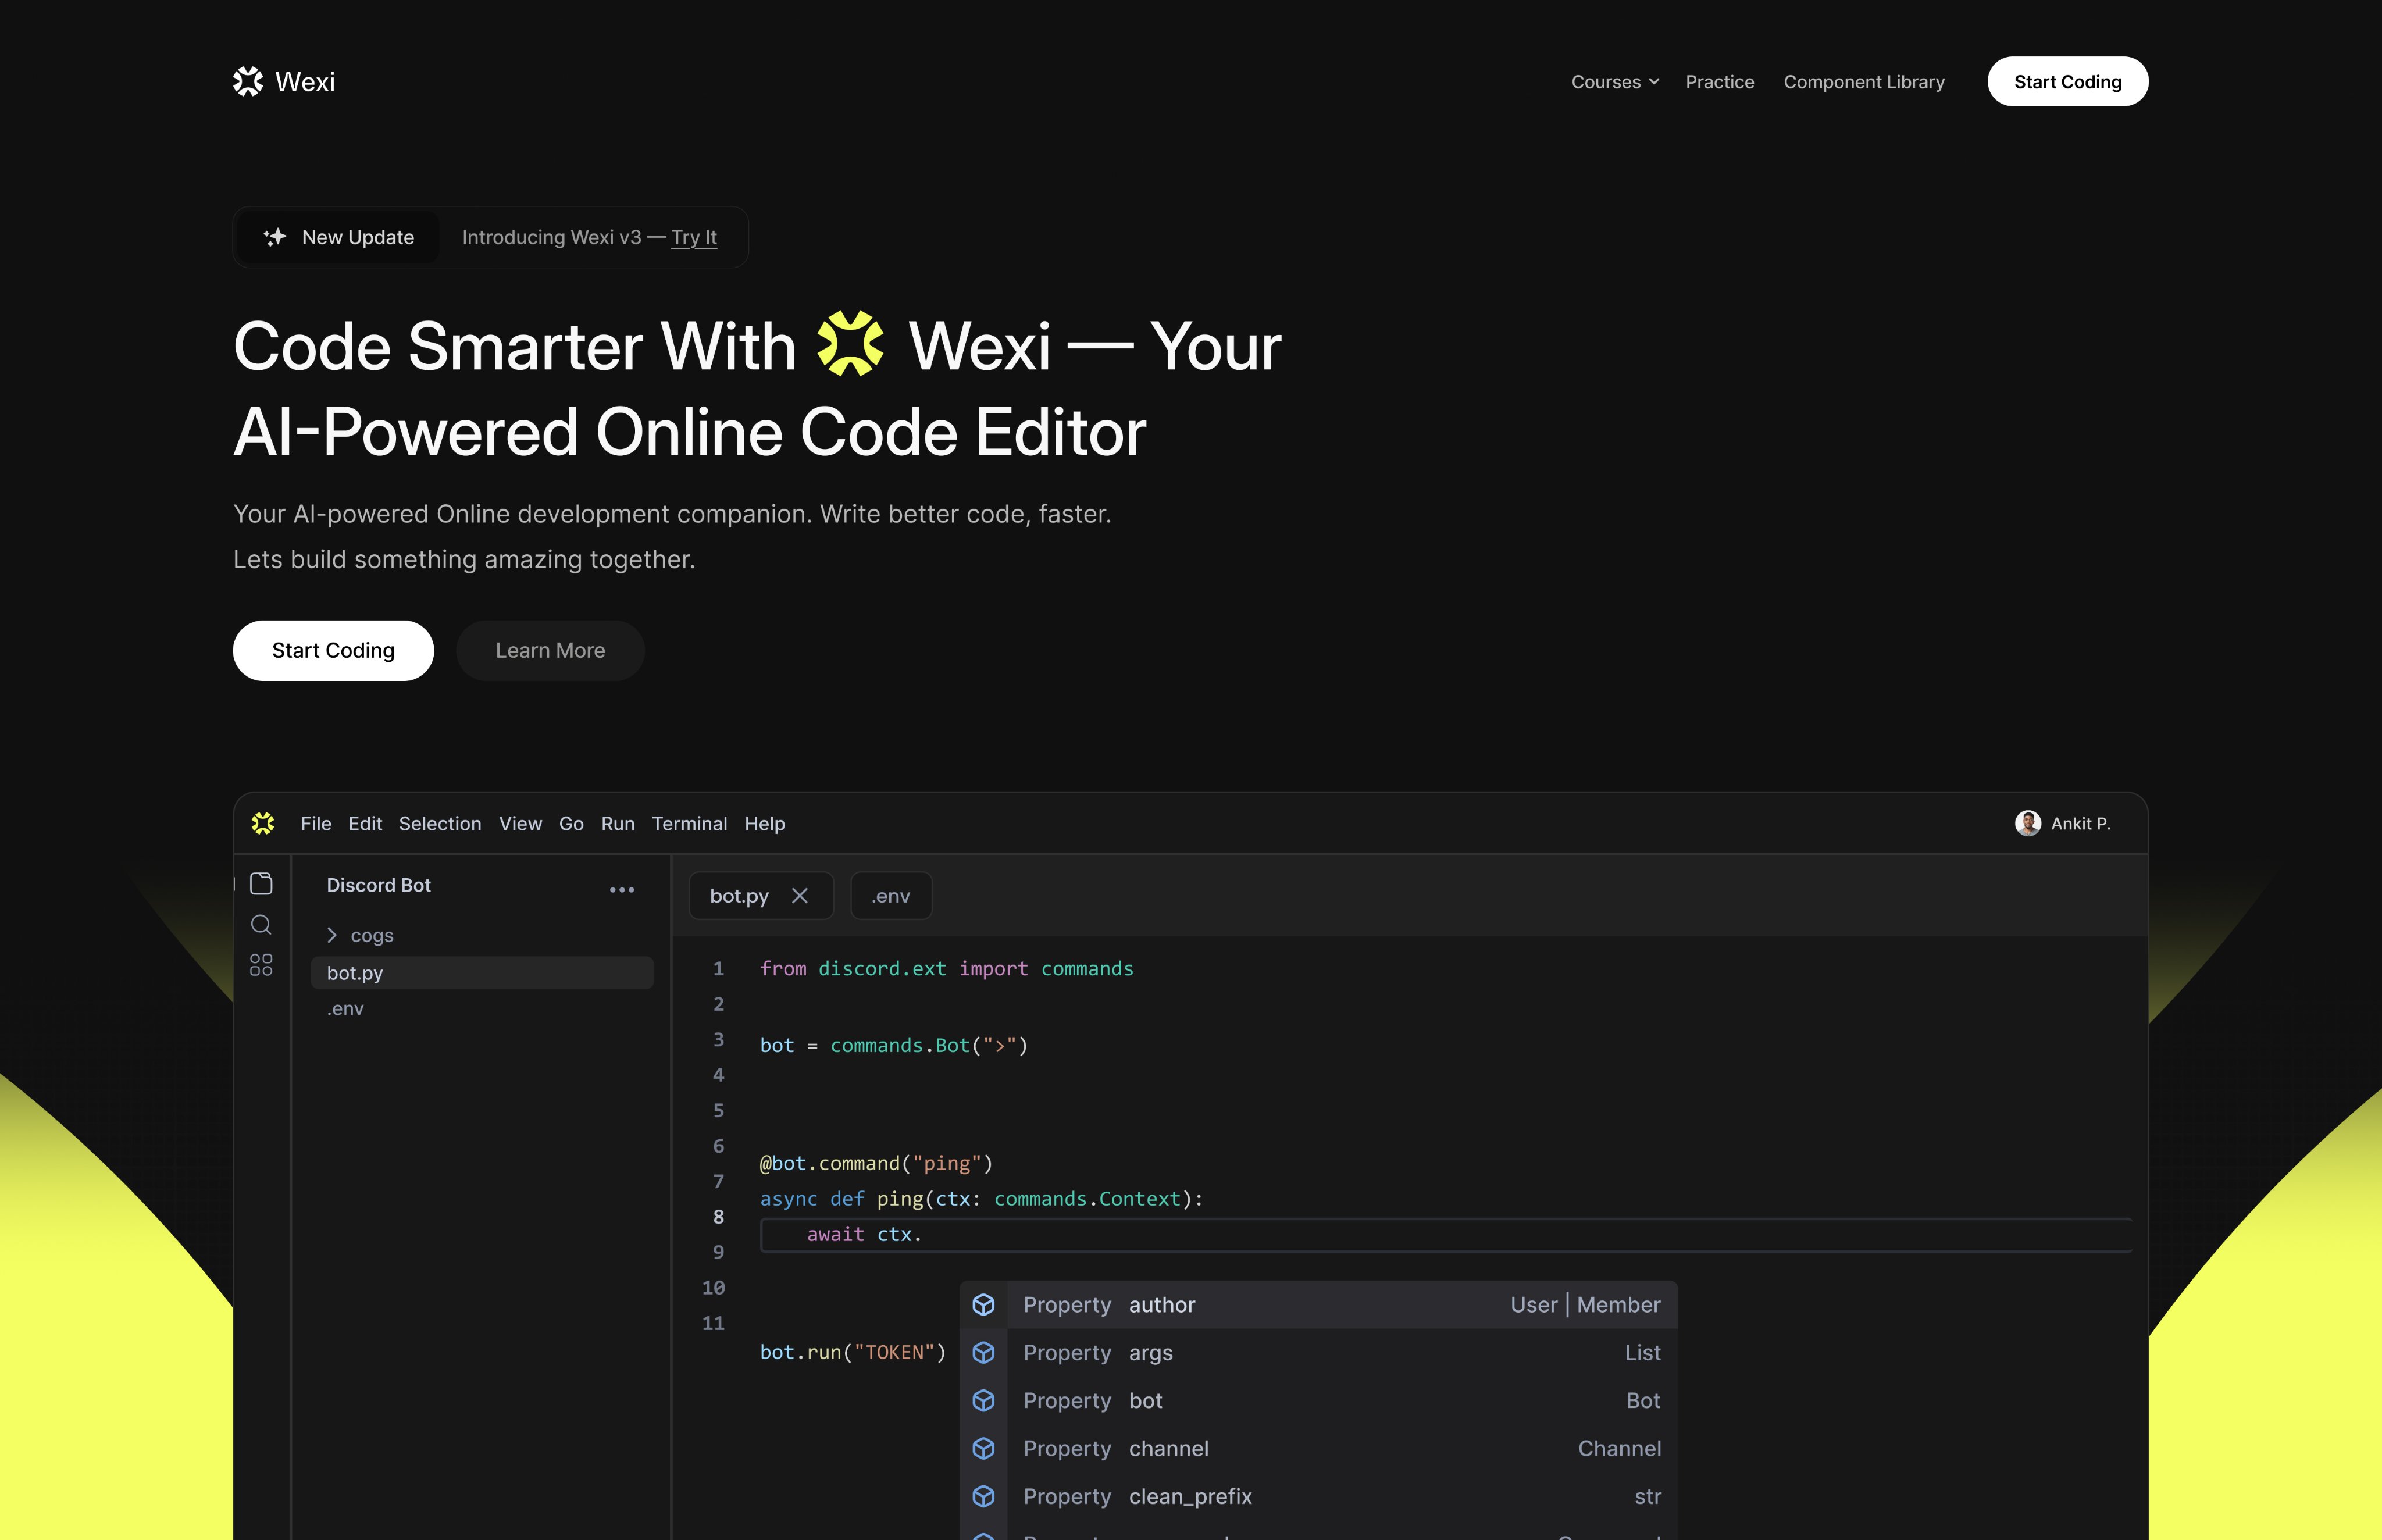This screenshot has height=1540, width=2382.
Task: Click Ankit P. user avatar
Action: (x=2027, y=823)
